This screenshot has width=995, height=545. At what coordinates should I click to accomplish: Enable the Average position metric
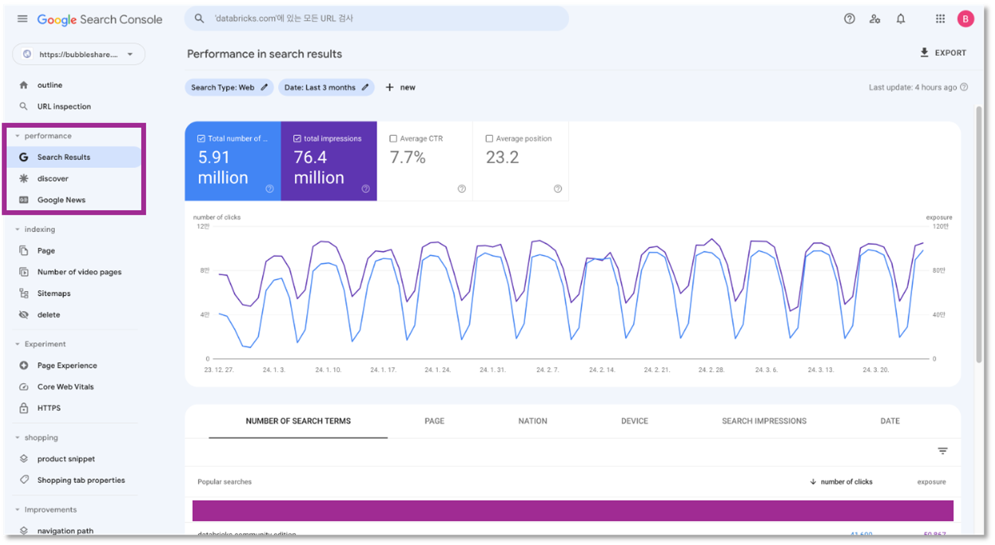pos(488,139)
